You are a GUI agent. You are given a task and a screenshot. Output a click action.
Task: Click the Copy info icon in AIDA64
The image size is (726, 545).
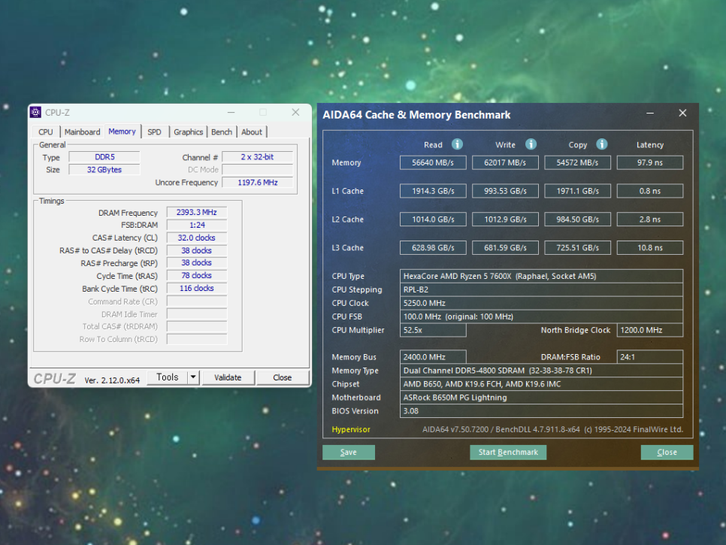click(601, 144)
